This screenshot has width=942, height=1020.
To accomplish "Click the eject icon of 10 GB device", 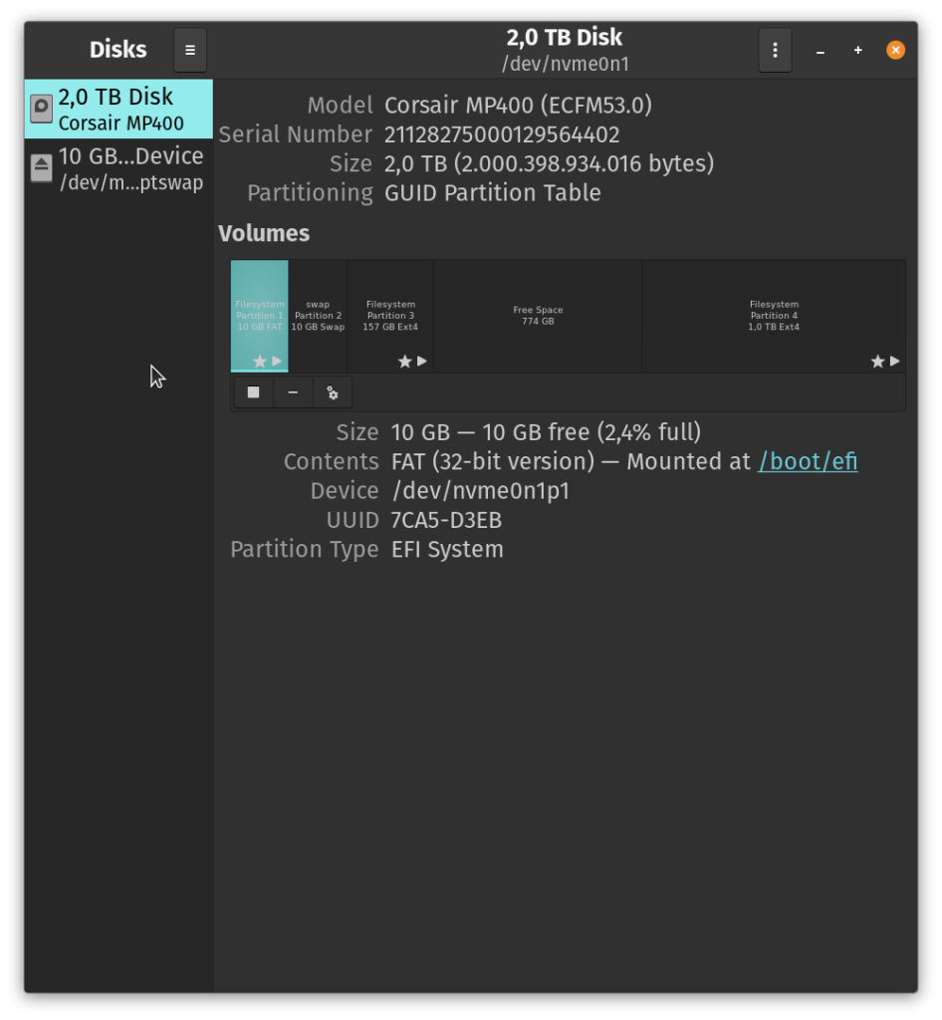I will tap(42, 168).
